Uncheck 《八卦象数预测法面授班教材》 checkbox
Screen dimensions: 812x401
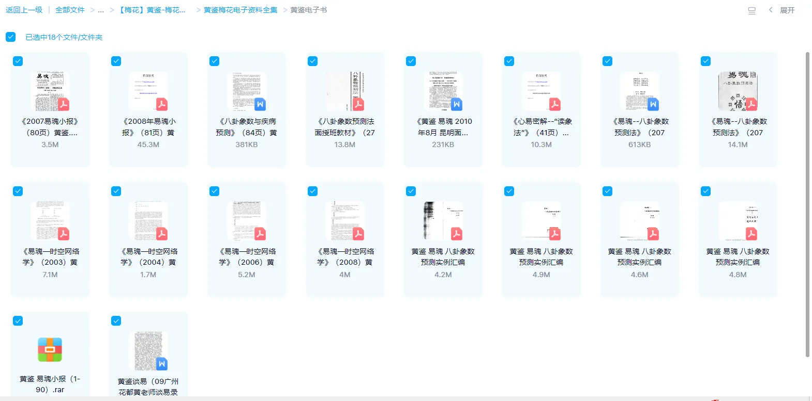tap(312, 61)
